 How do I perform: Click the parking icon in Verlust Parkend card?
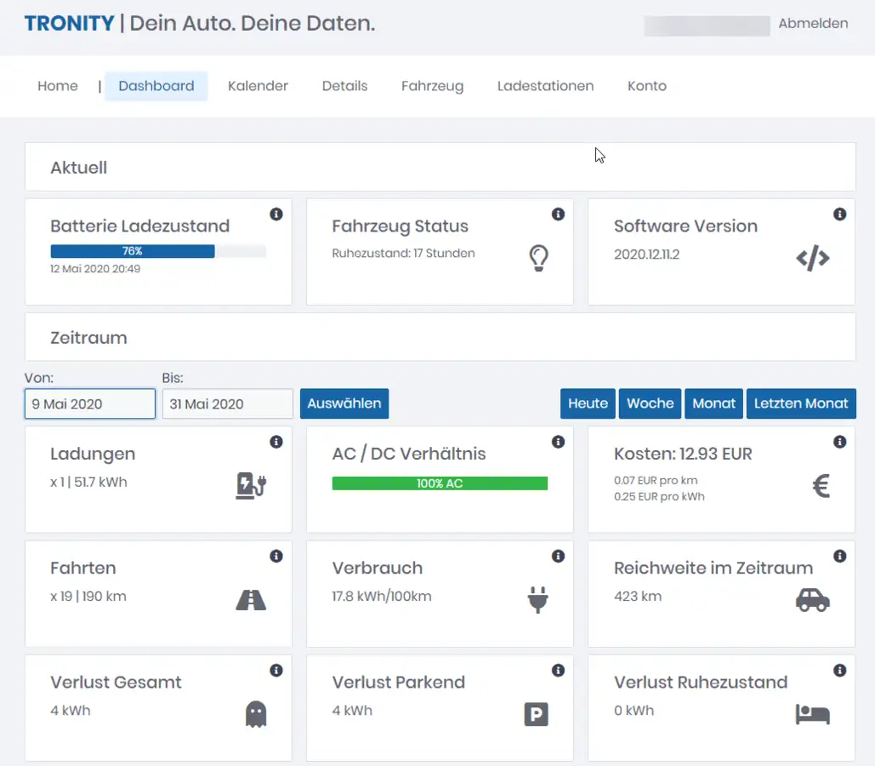click(536, 715)
